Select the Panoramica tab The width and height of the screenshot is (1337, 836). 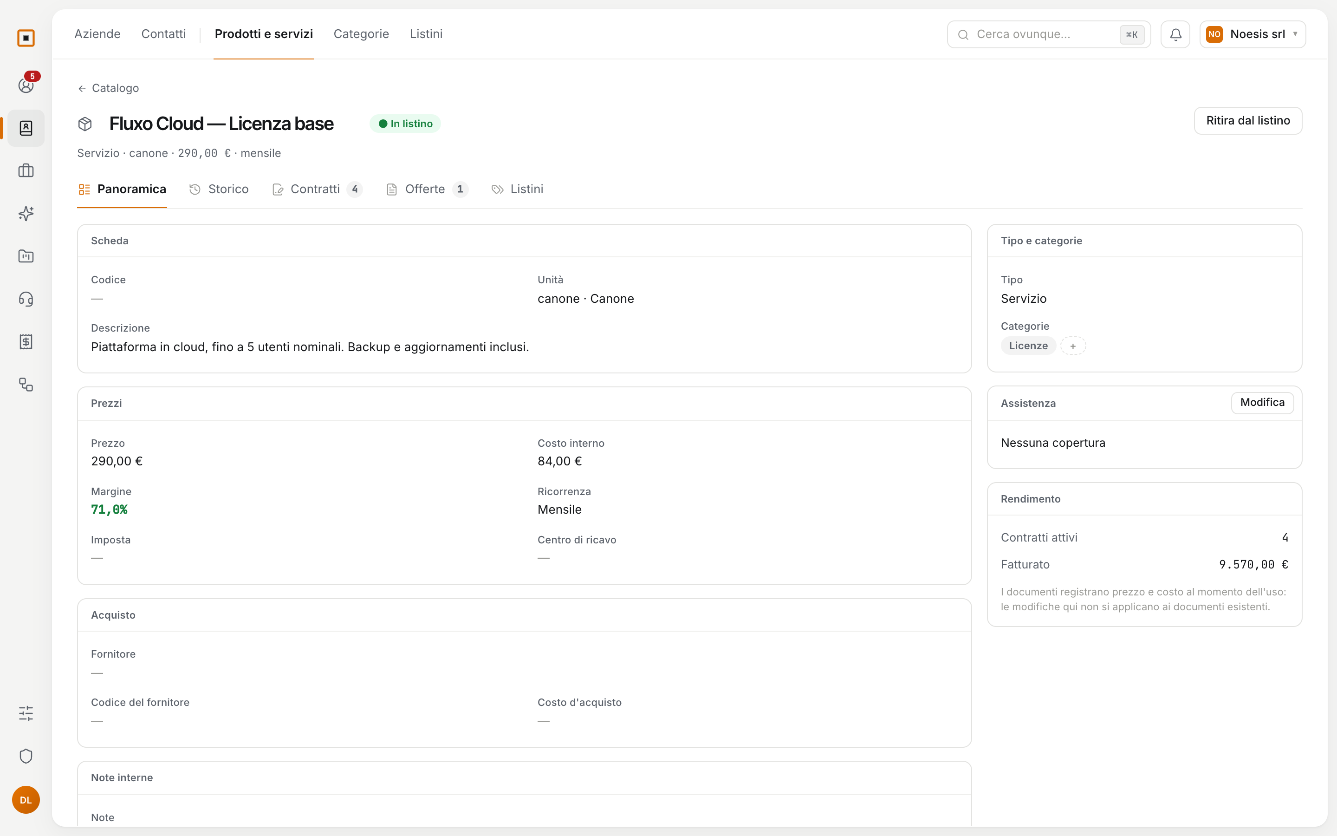pos(122,189)
